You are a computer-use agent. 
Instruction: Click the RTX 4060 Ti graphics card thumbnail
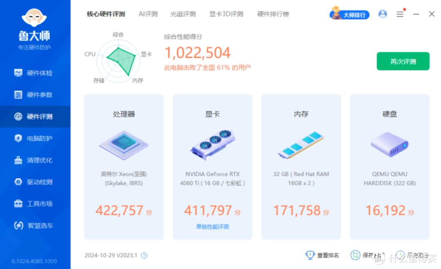pos(212,144)
